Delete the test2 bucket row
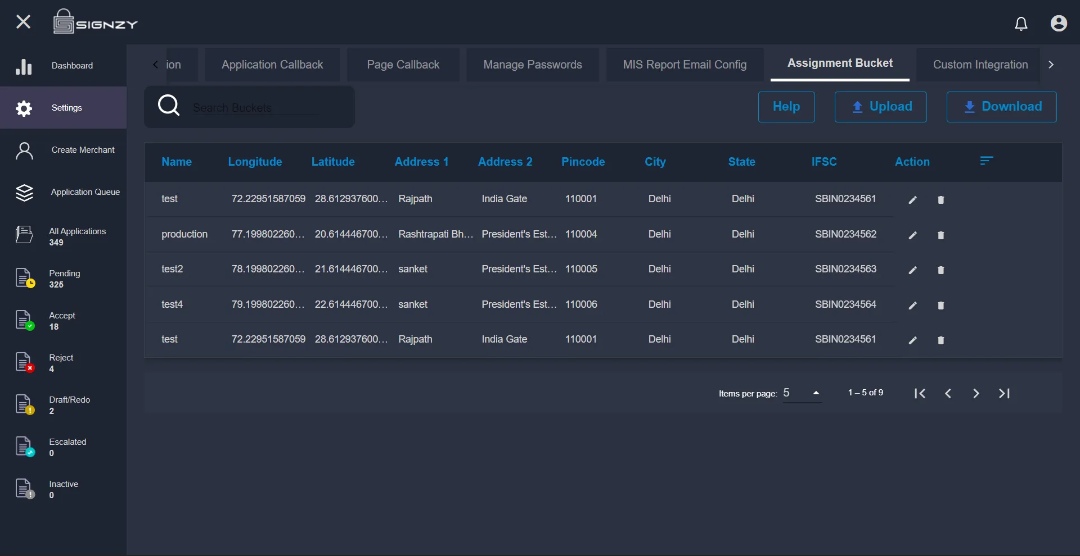Image resolution: width=1080 pixels, height=556 pixels. (x=940, y=270)
